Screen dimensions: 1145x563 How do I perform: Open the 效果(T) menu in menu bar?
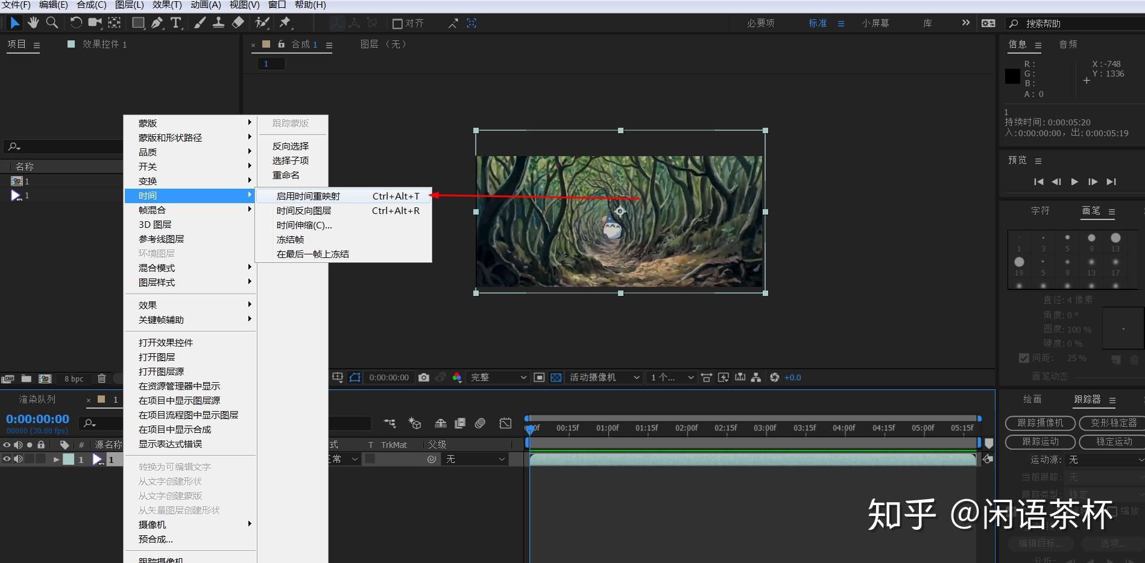[x=167, y=5]
